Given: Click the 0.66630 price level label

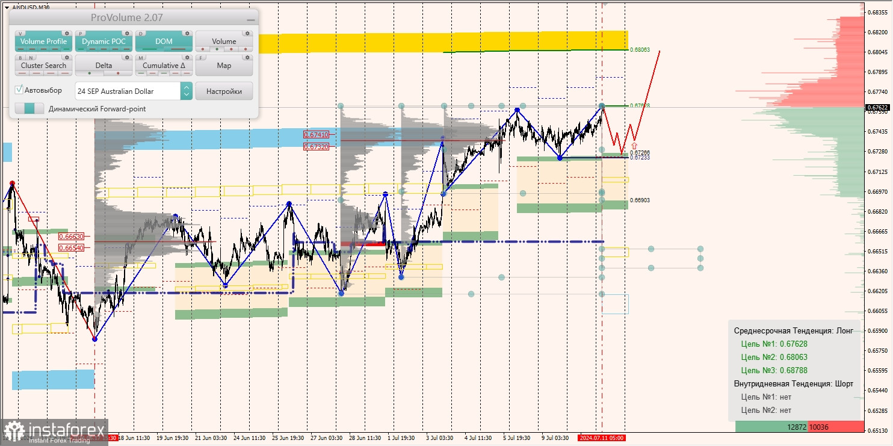Looking at the screenshot, I should point(71,237).
